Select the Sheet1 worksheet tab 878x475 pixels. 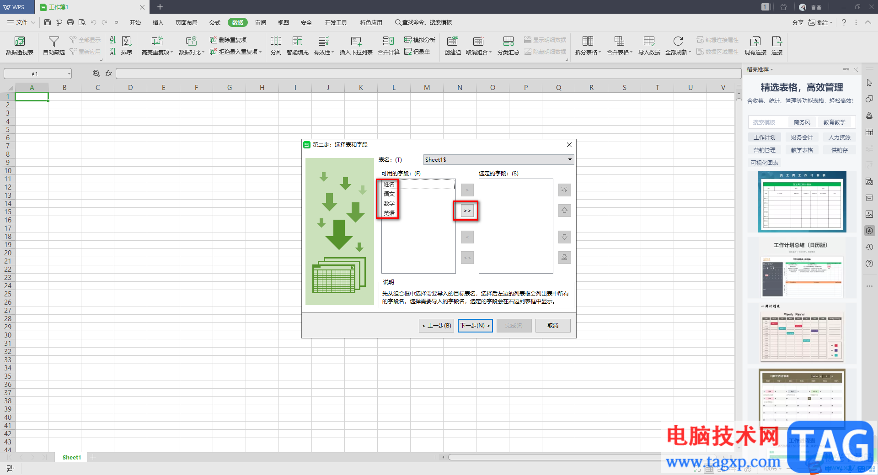pos(71,457)
